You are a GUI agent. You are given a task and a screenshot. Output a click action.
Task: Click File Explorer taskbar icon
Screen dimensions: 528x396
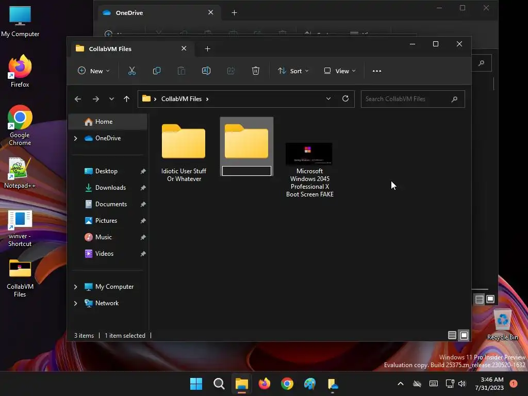point(241,384)
